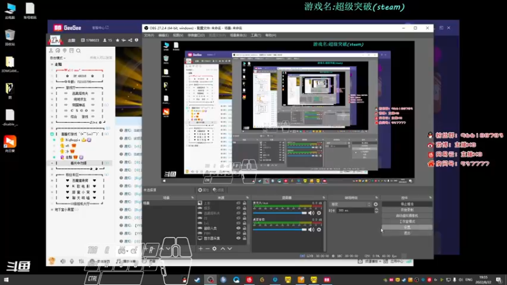The height and width of the screenshot is (285, 507).
Task: Mute the 桌面音频 channel speaker icon
Action: click(311, 229)
